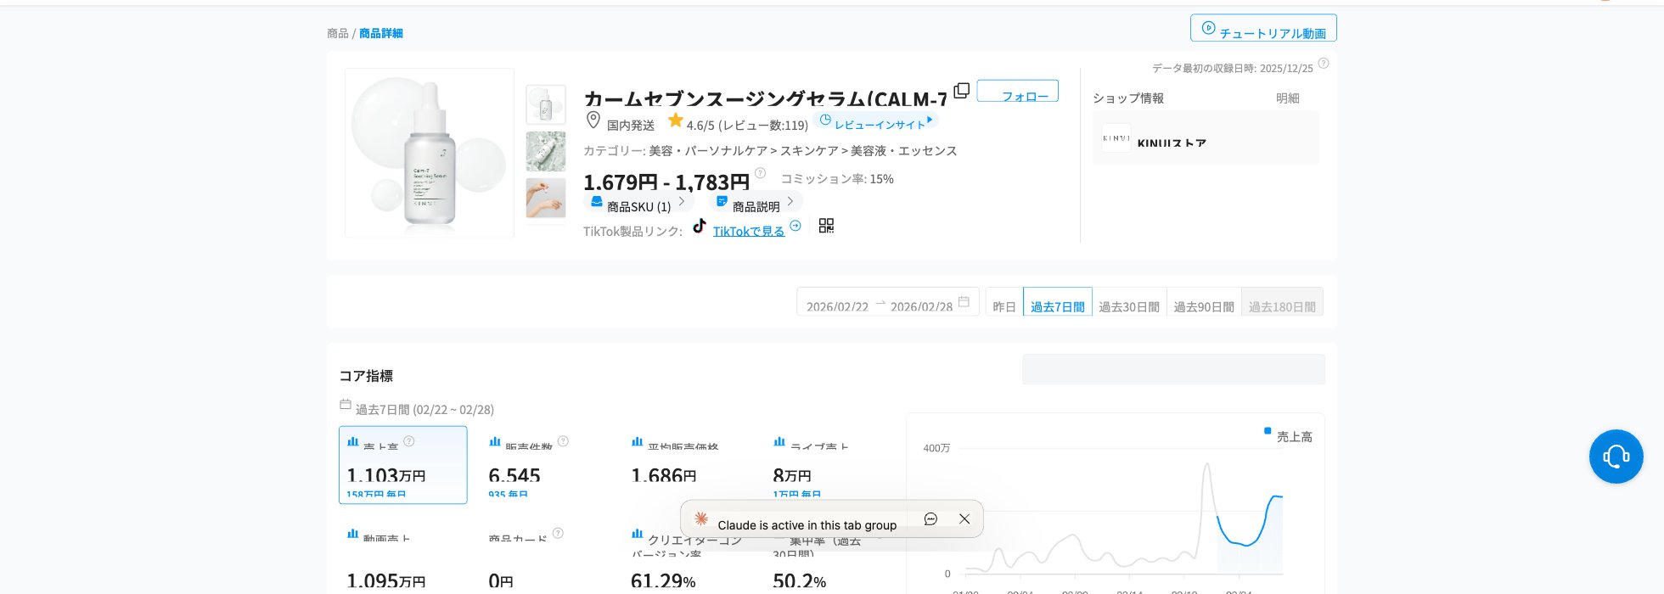Open the TikTokで見る link

[x=748, y=231]
